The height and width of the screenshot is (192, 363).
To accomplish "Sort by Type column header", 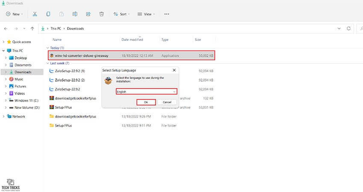I will 165,40.
